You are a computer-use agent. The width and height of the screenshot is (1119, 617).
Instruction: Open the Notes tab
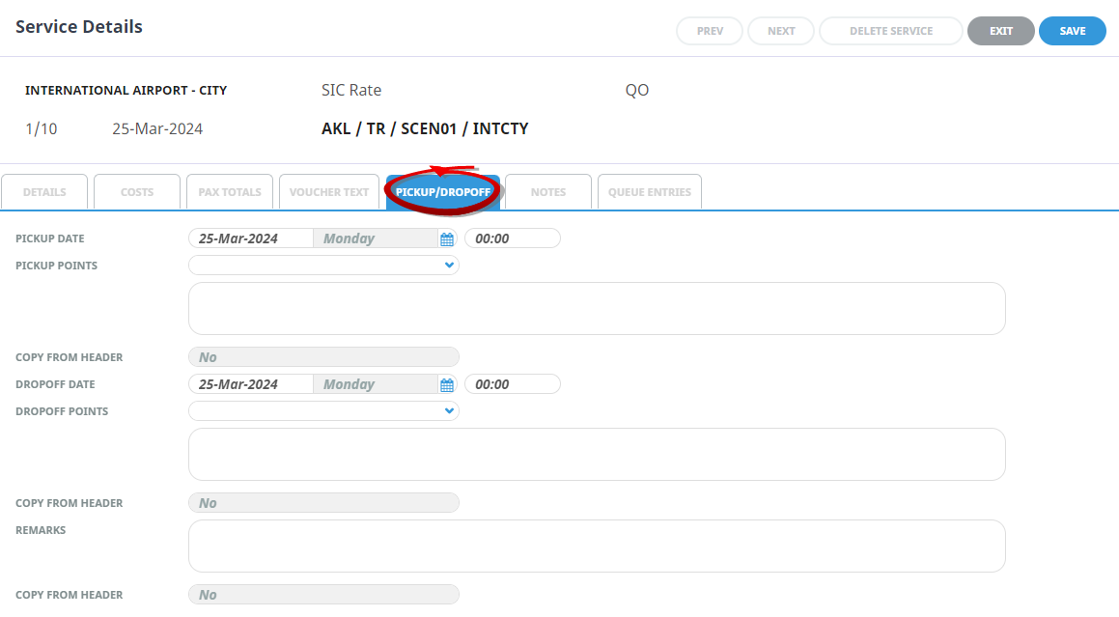(x=548, y=192)
